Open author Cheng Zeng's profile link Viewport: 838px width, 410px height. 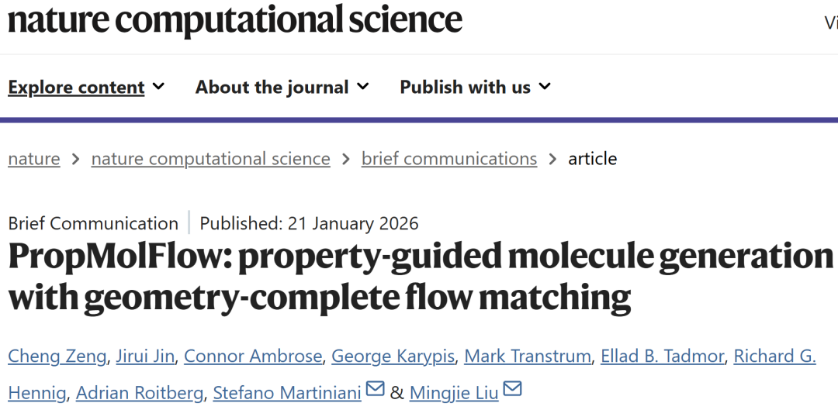[57, 357]
